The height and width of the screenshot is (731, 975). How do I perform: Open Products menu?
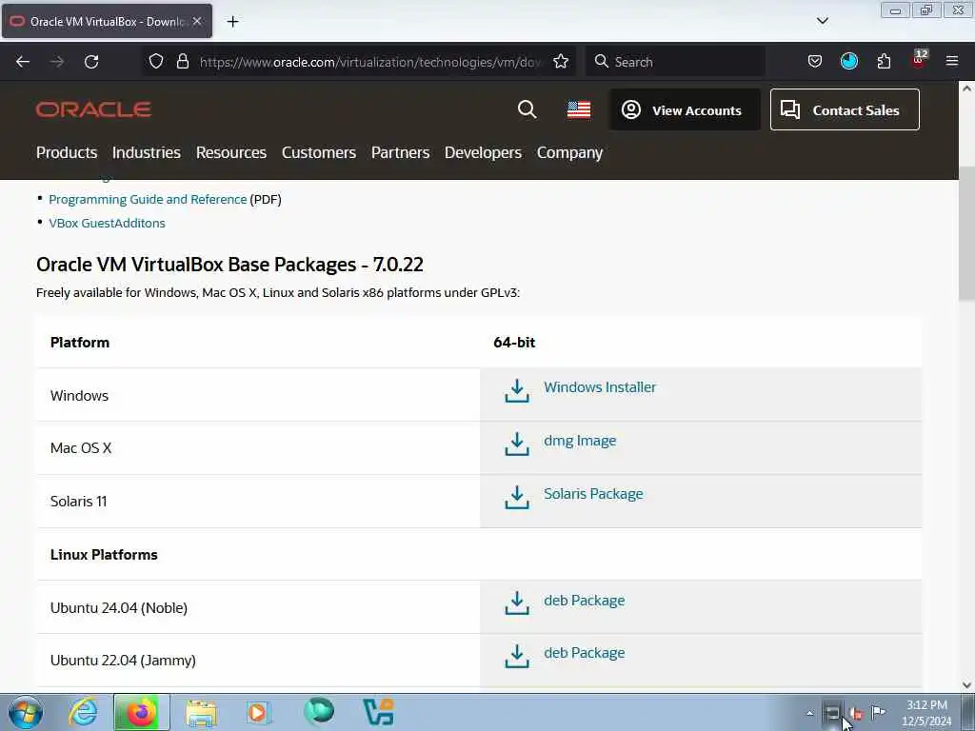point(67,153)
